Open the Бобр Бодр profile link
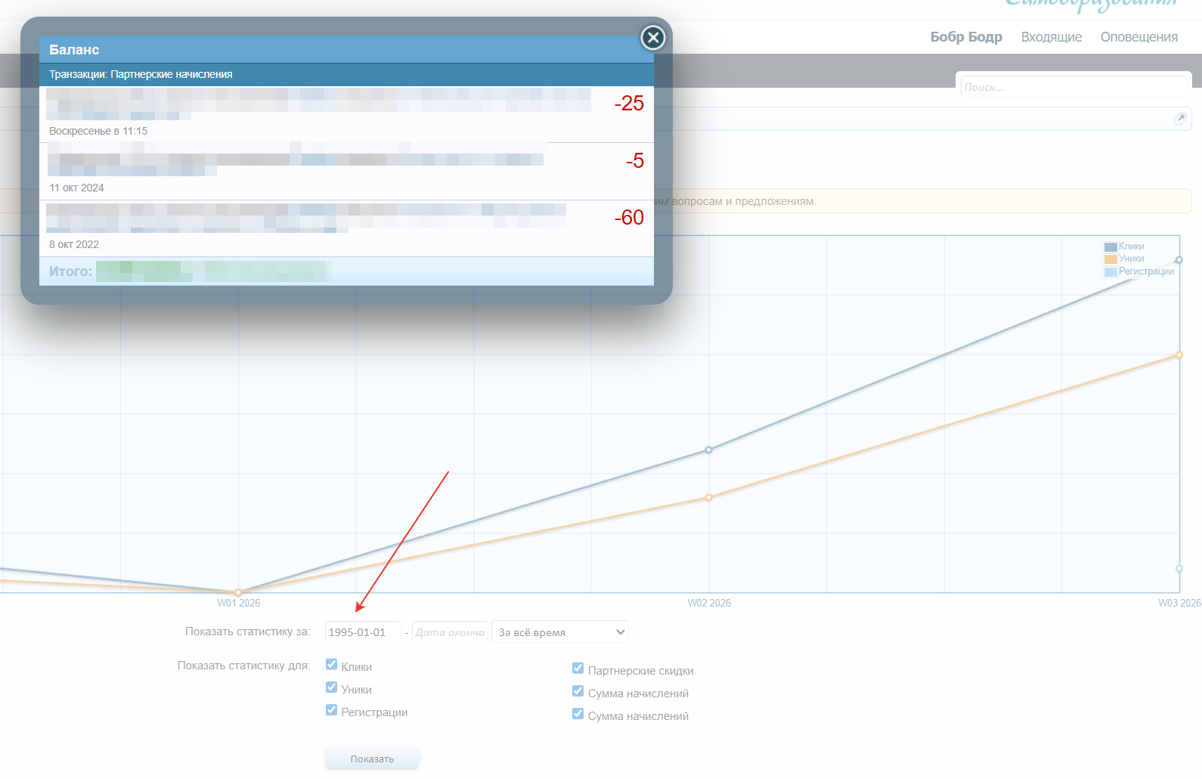Image resolution: width=1202 pixels, height=779 pixels. (966, 37)
